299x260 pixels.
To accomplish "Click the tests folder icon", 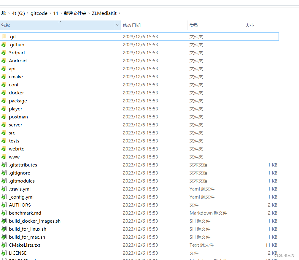I will [4, 141].
